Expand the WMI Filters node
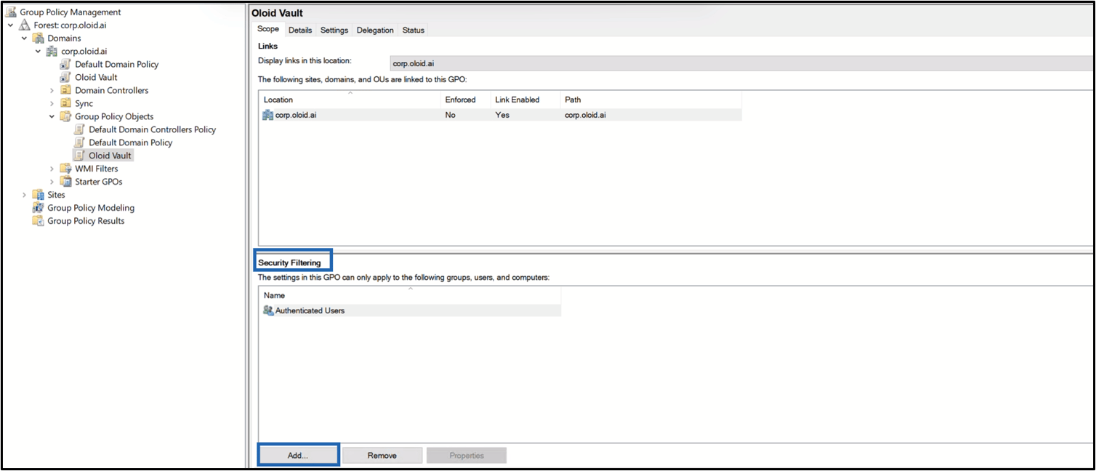The image size is (1096, 471). (52, 169)
